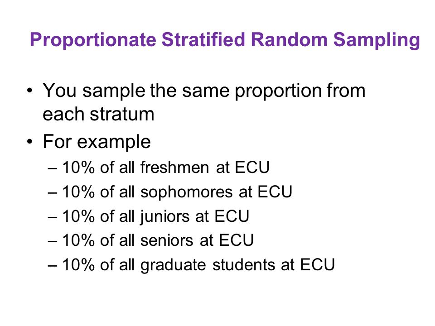Click the dash before freshmen line
The height and width of the screenshot is (326, 435).
coord(53,168)
